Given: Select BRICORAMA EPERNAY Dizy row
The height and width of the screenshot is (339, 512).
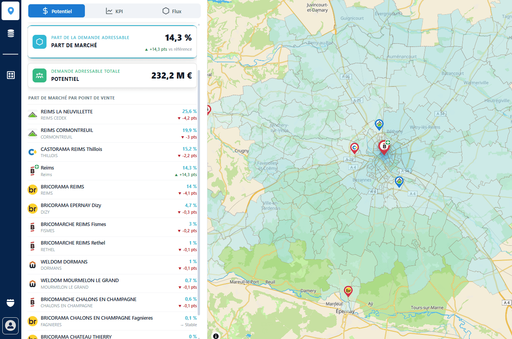Looking at the screenshot, I should [112, 209].
